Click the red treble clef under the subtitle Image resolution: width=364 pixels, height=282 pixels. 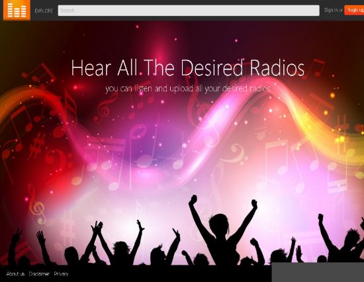pos(106,108)
